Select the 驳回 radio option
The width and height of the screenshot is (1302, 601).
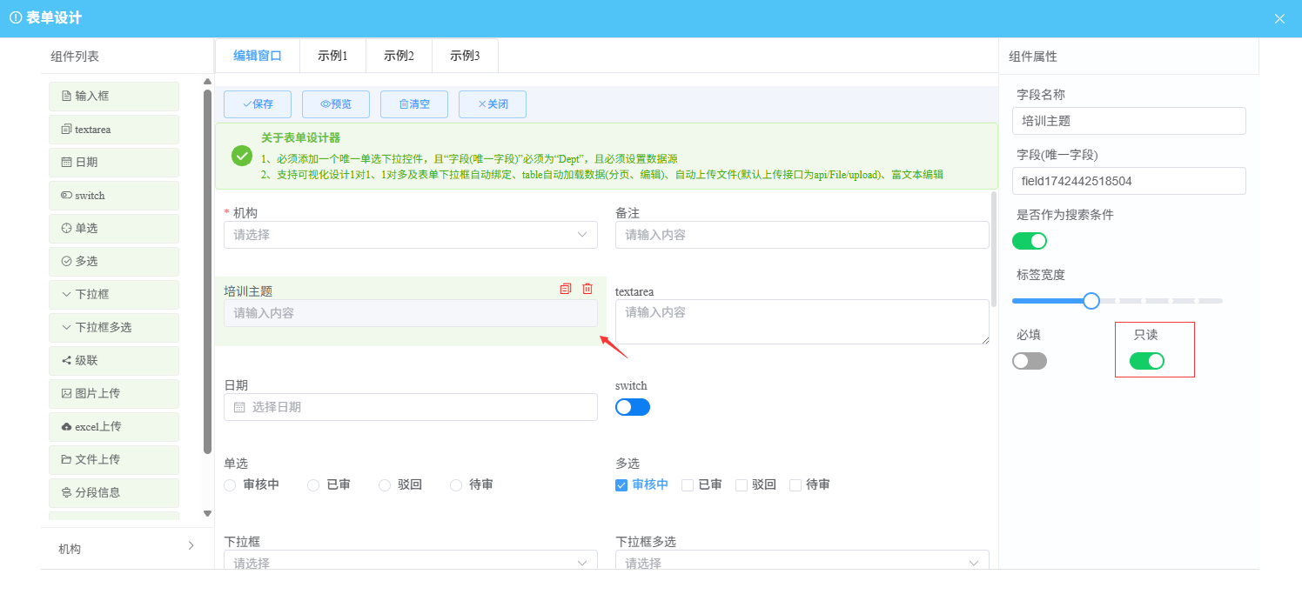click(x=385, y=485)
